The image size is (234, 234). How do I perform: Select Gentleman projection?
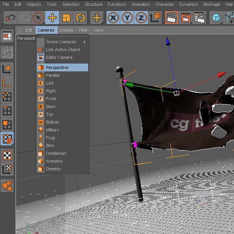coord(62,153)
